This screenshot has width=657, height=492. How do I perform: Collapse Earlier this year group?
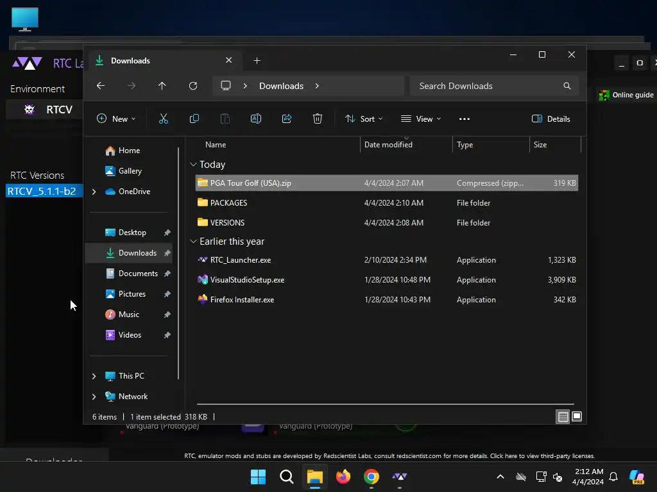pos(193,242)
